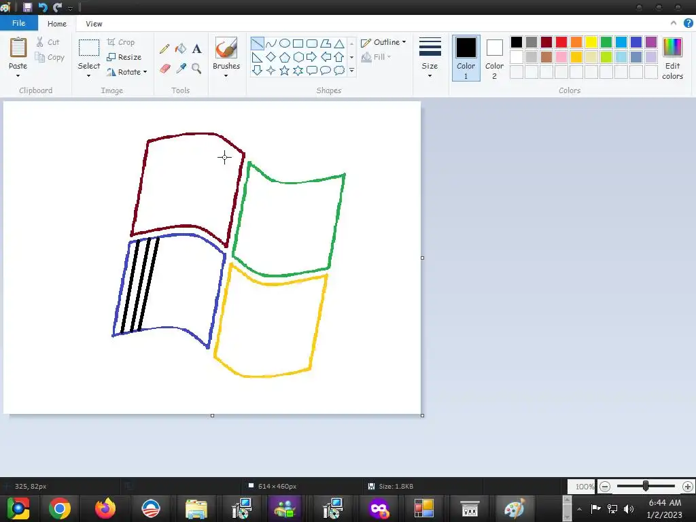Screen dimensions: 696x522
Task: Open the Paste dropdown arrow
Action: (18, 76)
